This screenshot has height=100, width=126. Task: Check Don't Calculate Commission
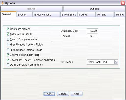point(8,65)
